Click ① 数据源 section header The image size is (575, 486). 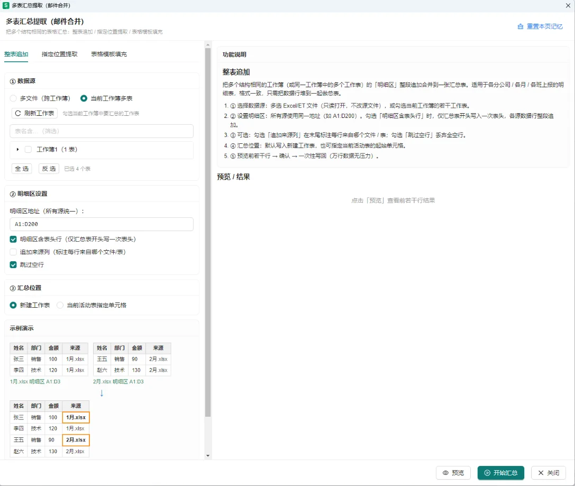pos(23,81)
